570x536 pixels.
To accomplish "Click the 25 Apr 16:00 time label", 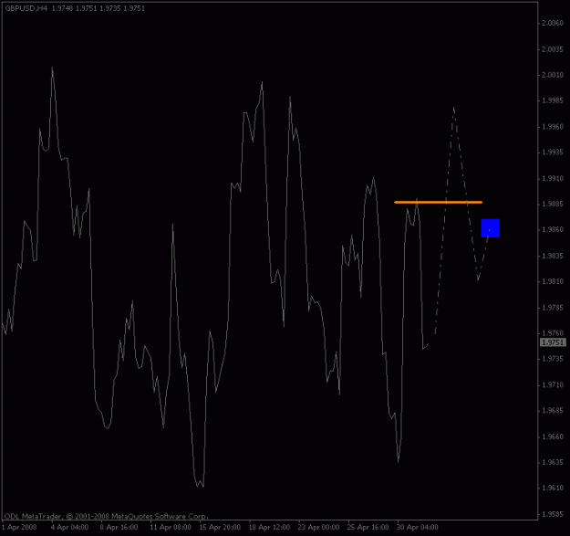I will pos(368,527).
